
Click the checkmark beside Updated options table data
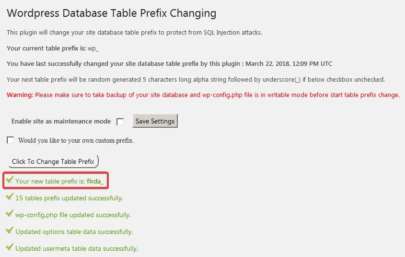(x=10, y=231)
